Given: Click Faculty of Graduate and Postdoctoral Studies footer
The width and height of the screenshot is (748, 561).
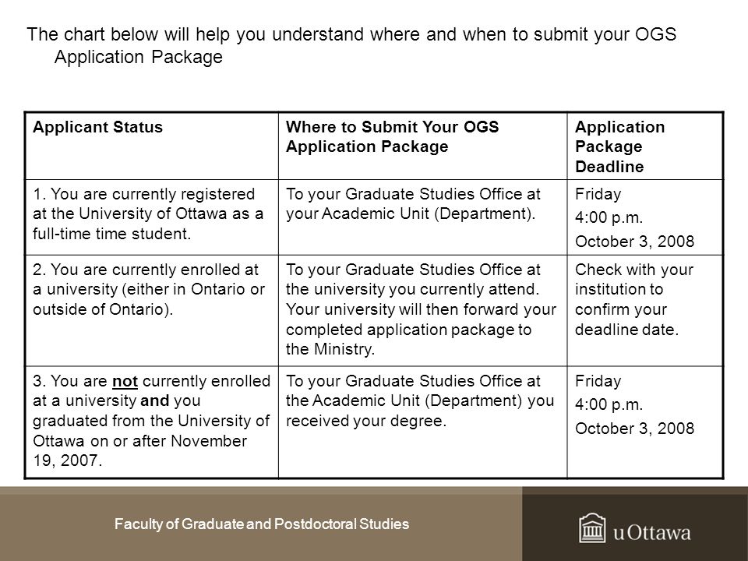Looking at the screenshot, I should pyautogui.click(x=262, y=524).
